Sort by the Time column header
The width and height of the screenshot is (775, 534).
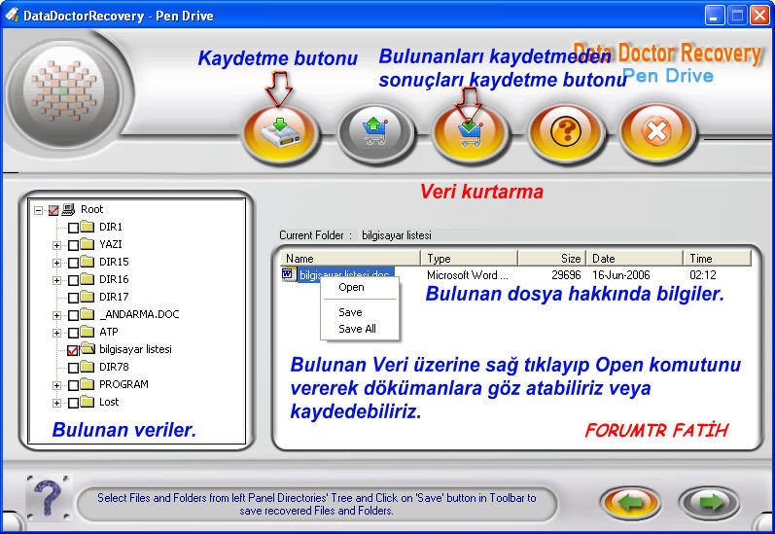pos(718,258)
